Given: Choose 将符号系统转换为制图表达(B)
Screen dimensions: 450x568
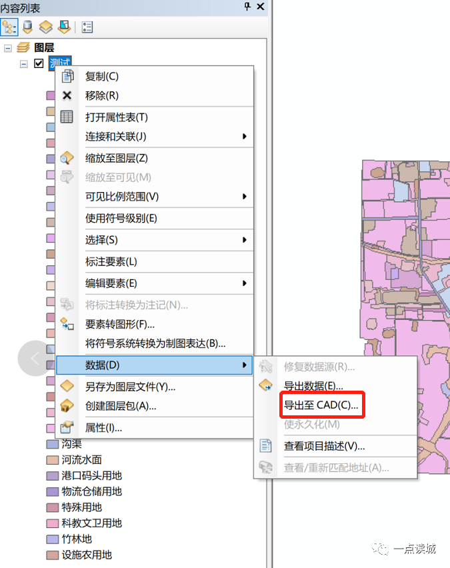Looking at the screenshot, I should coord(155,343).
